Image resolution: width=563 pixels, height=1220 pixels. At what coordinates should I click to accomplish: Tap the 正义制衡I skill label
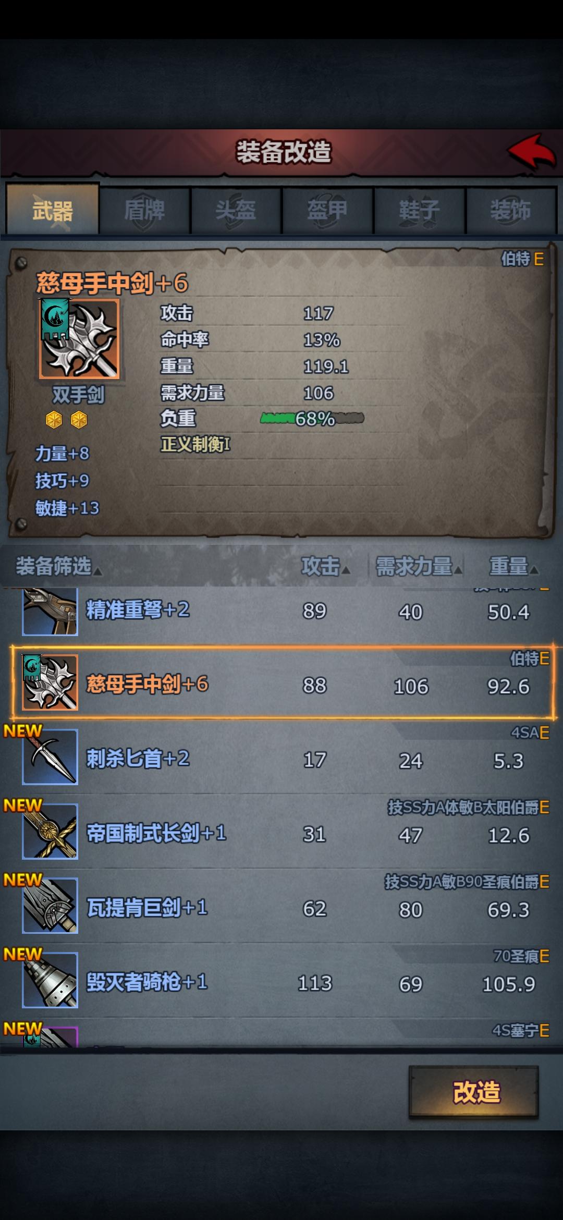coord(195,445)
